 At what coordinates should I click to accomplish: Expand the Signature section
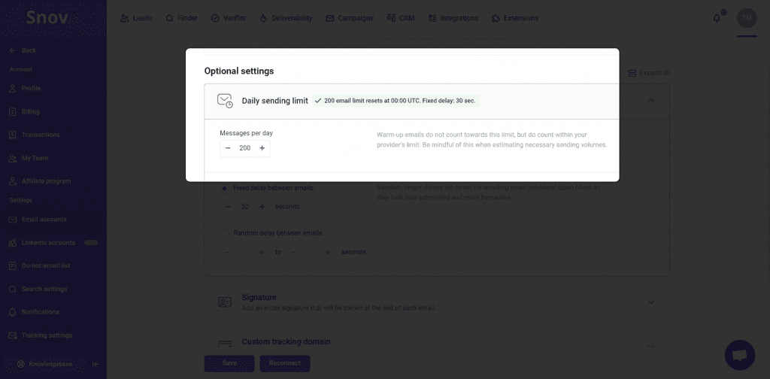tap(651, 302)
